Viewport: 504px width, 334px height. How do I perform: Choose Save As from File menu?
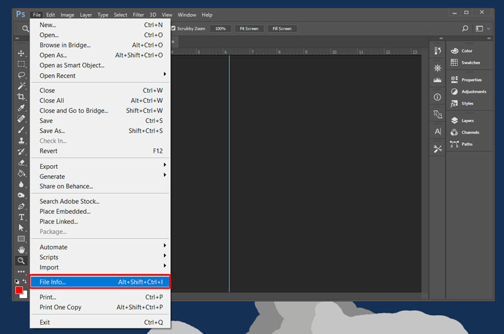(x=100, y=131)
